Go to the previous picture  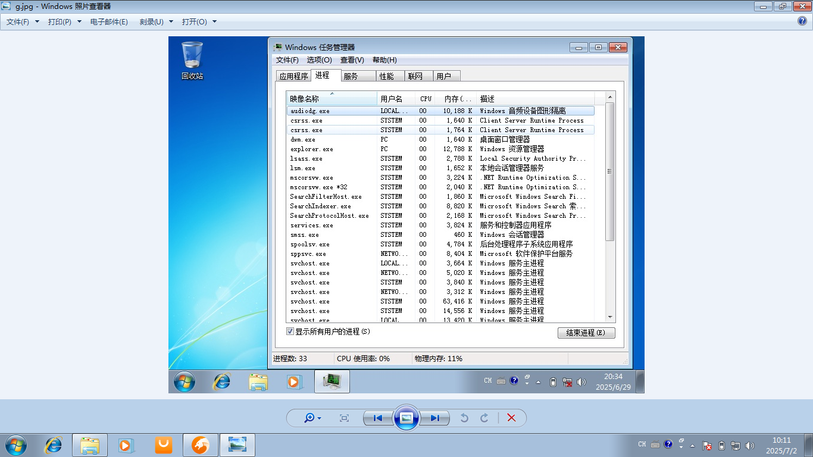click(x=378, y=418)
